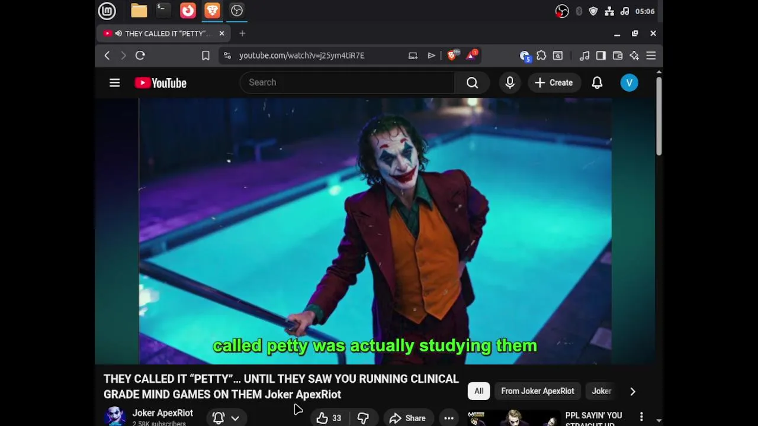Open options menu for PPL SAYIN' video
Viewport: 758px width, 426px height.
pyautogui.click(x=641, y=417)
